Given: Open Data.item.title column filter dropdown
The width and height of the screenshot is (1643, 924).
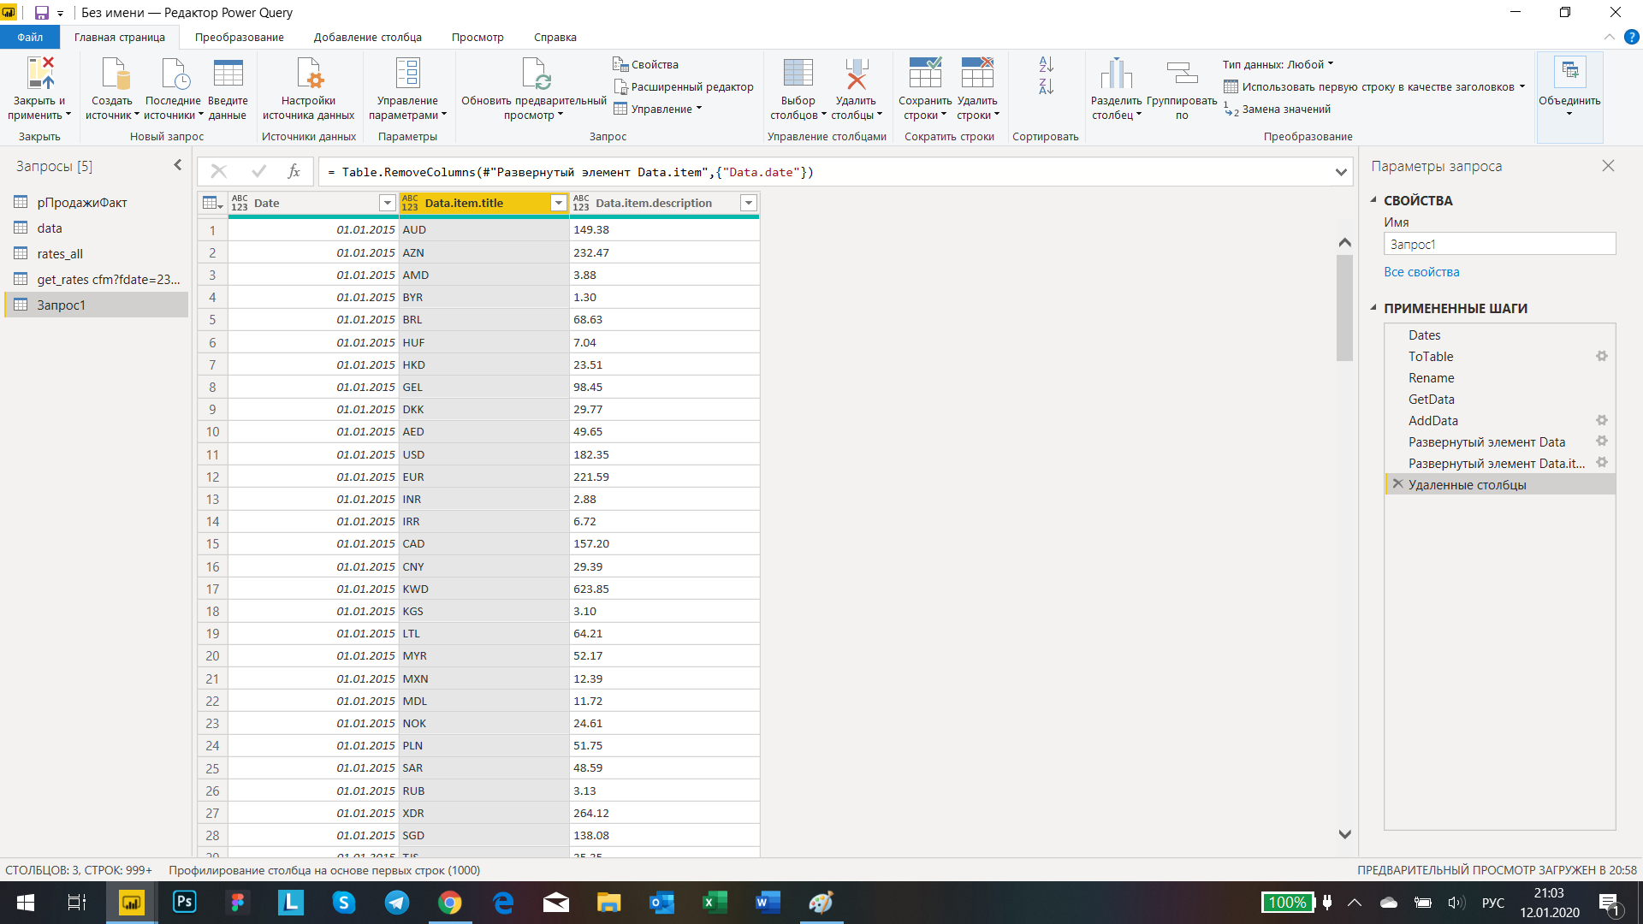Looking at the screenshot, I should [558, 203].
